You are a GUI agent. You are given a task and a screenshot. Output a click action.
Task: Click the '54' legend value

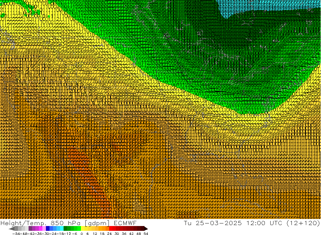click(x=146, y=234)
